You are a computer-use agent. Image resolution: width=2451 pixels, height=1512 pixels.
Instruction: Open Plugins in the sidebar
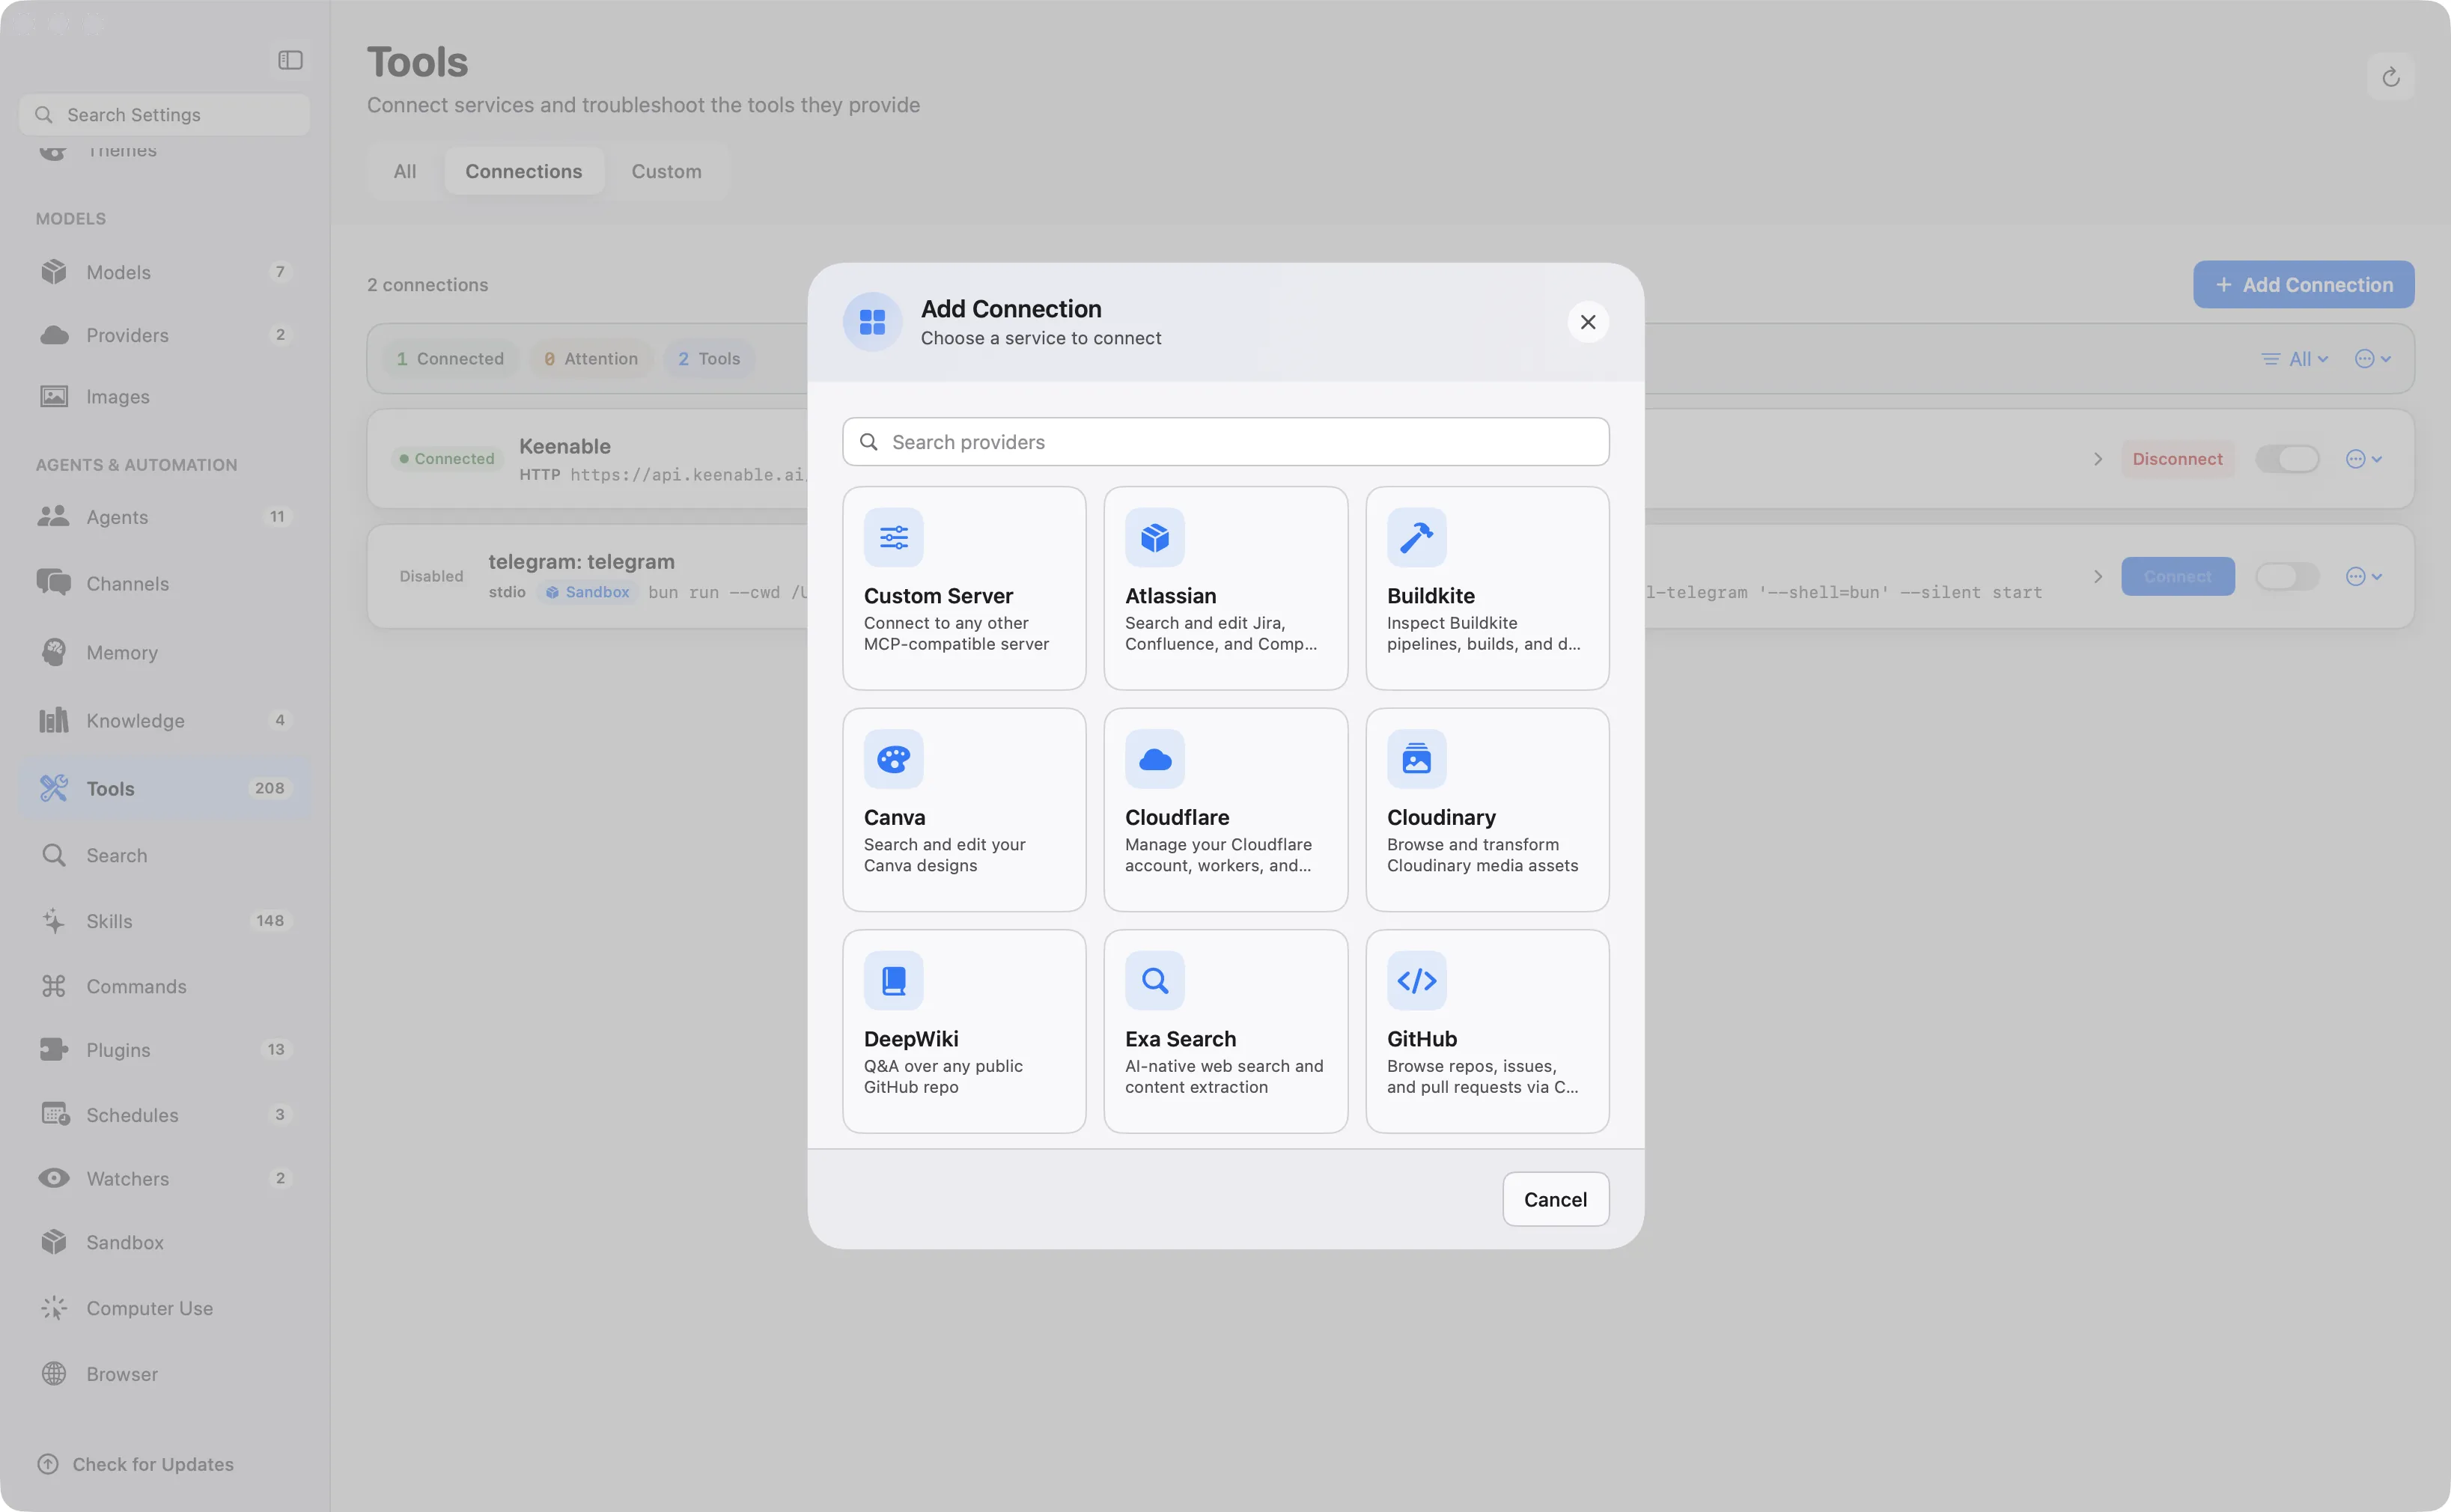(x=165, y=1050)
